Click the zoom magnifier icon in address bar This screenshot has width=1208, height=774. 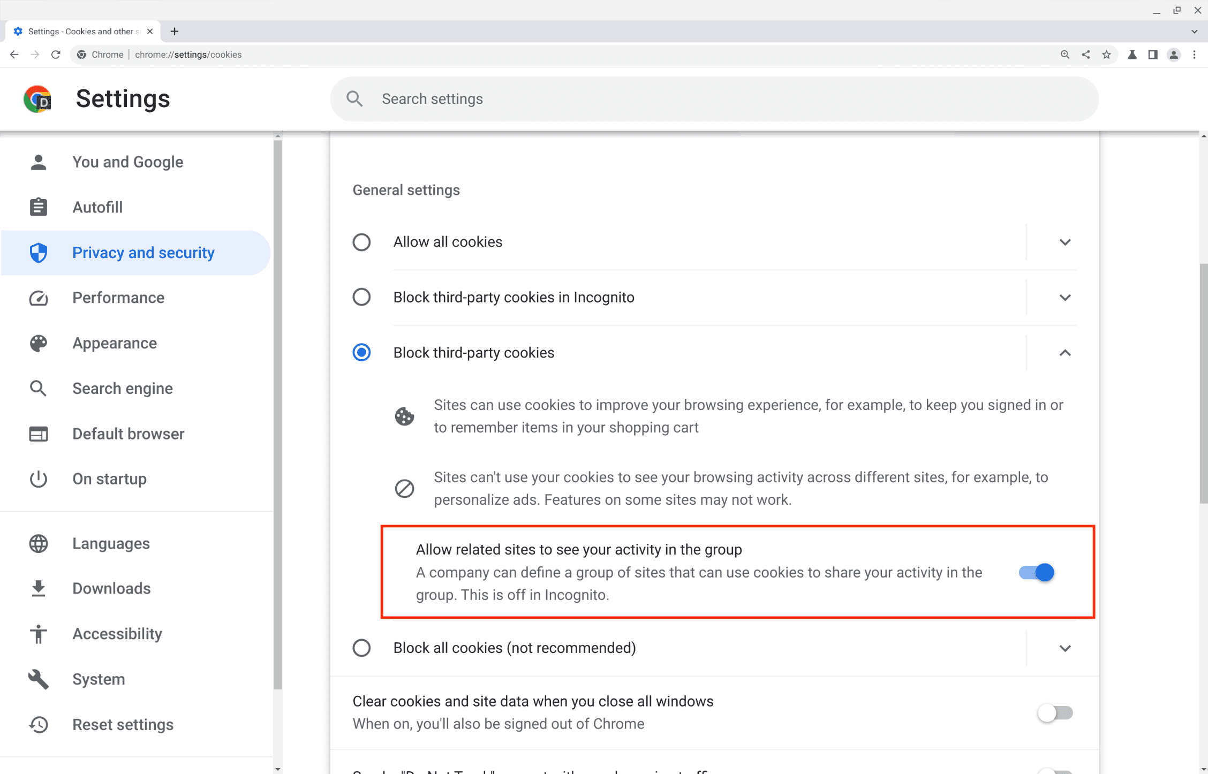tap(1065, 55)
